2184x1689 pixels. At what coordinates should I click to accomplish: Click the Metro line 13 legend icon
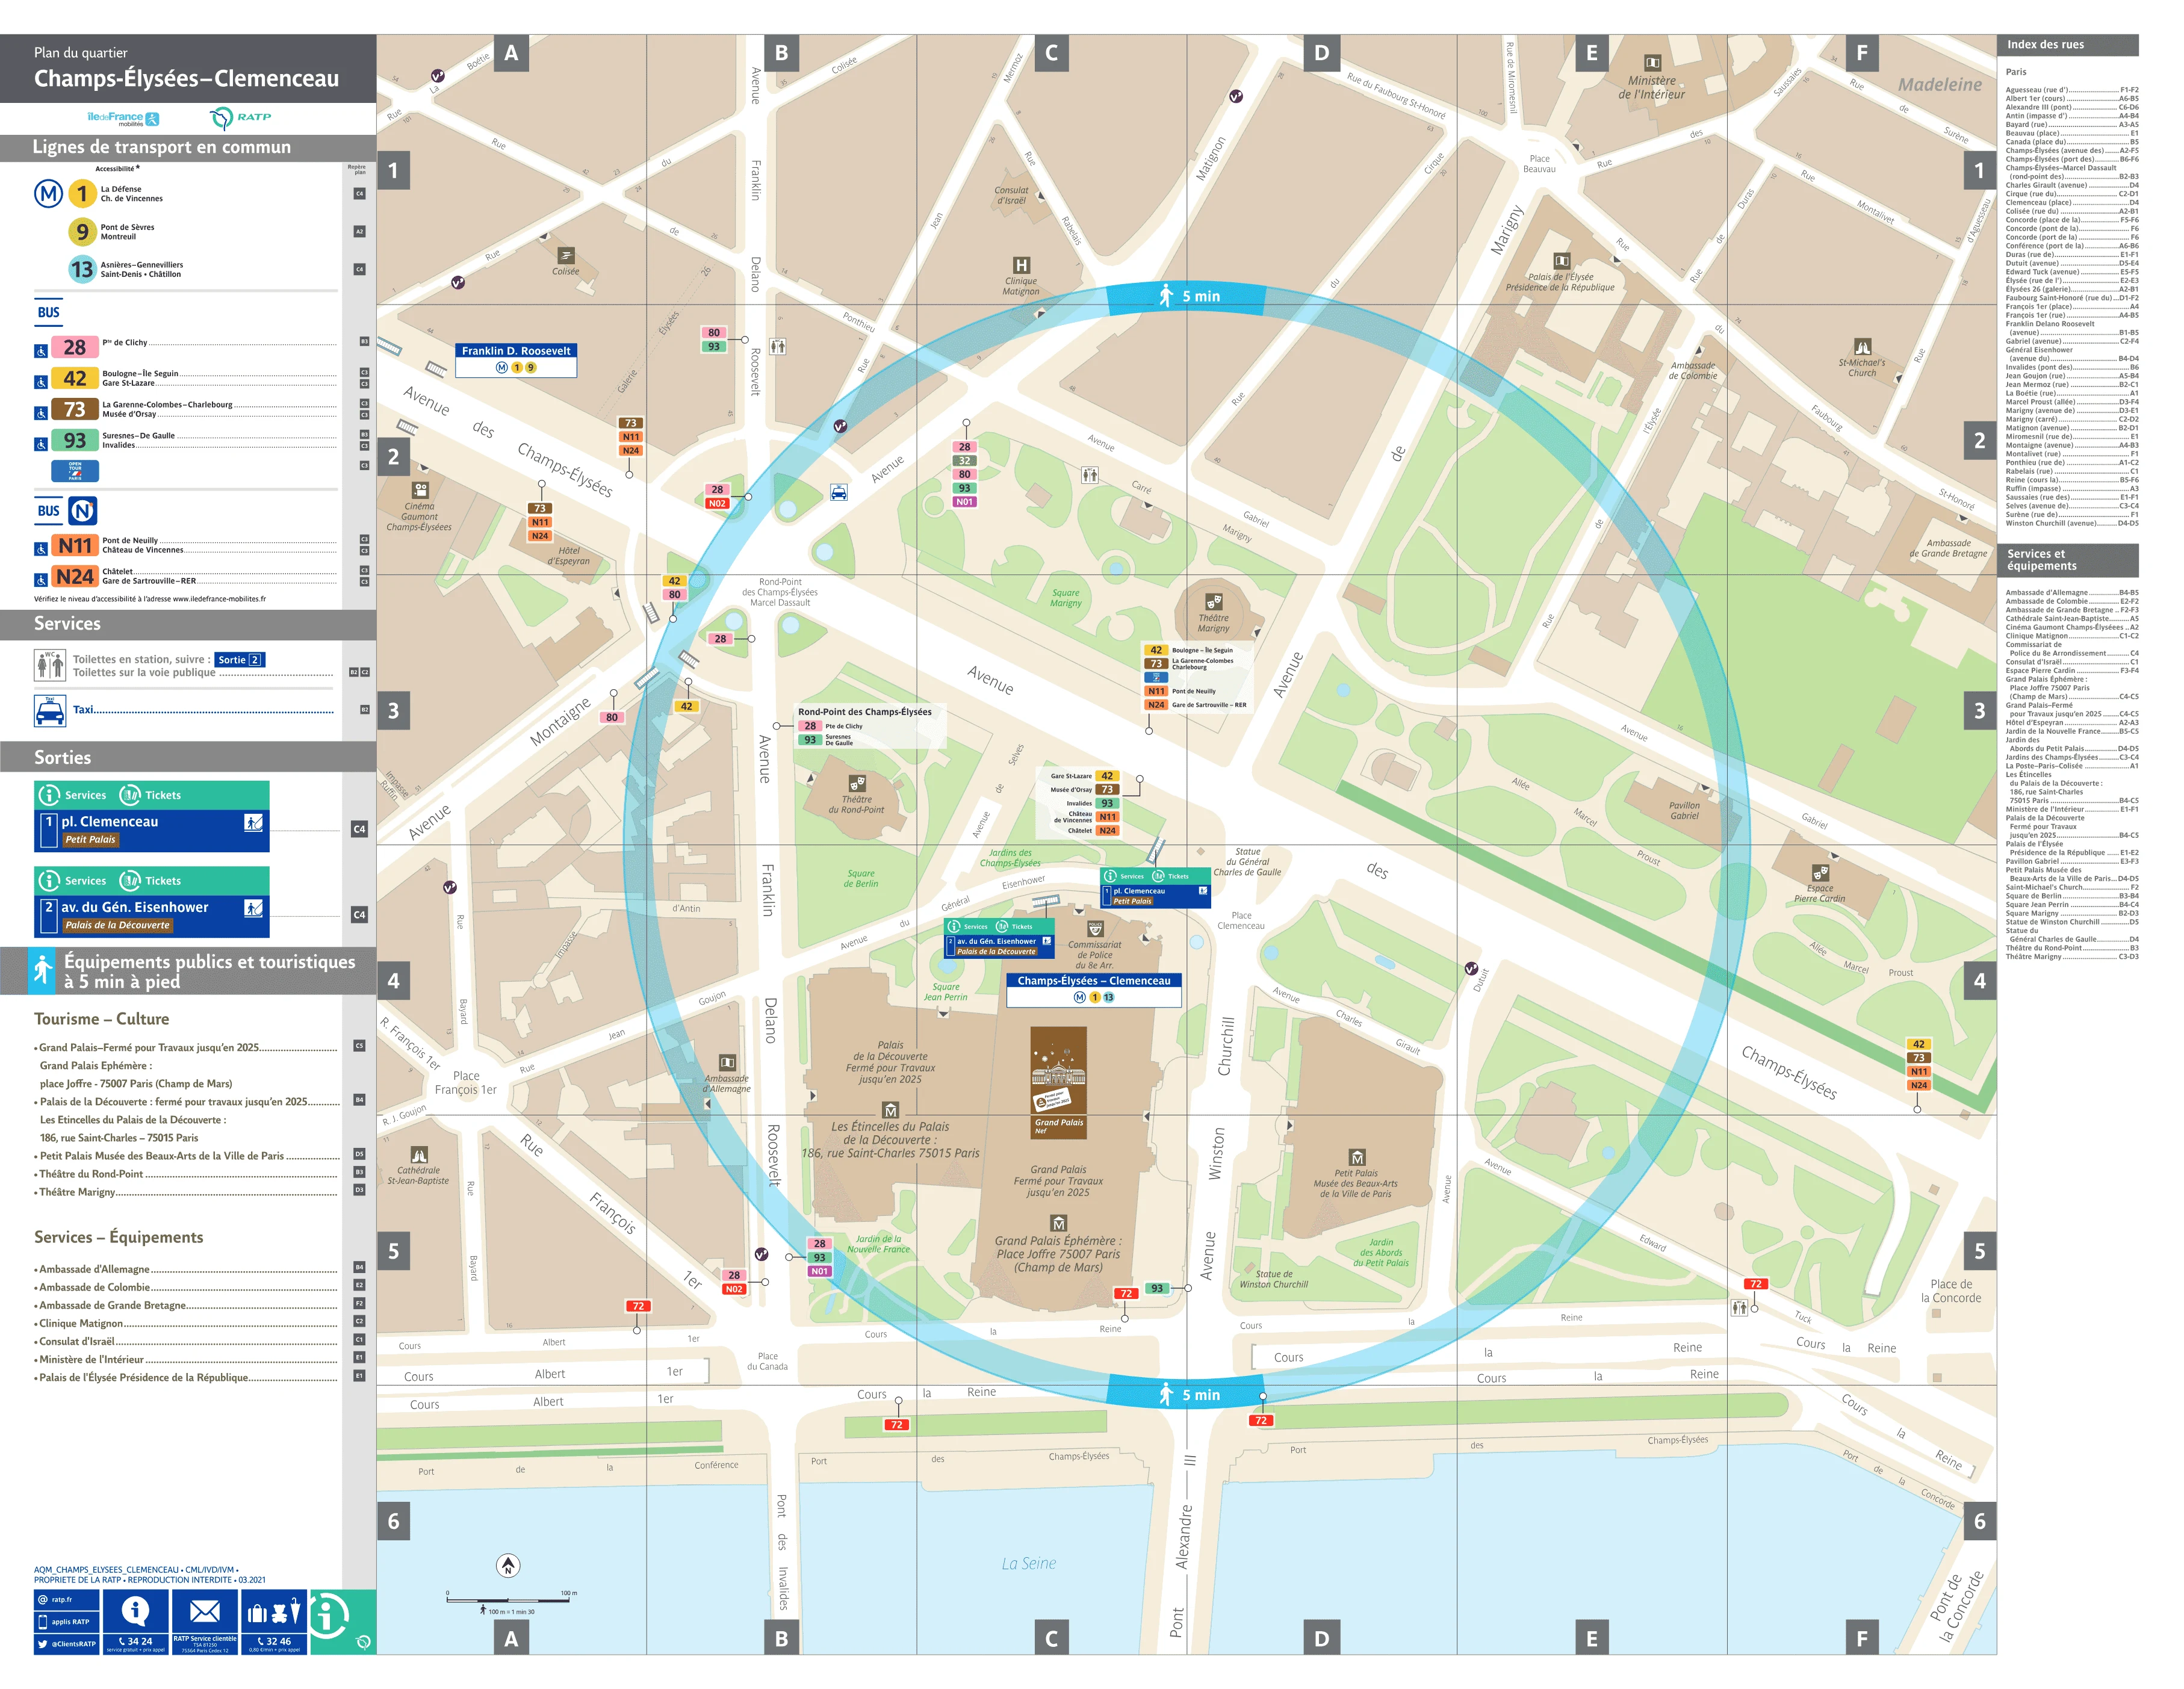82,270
